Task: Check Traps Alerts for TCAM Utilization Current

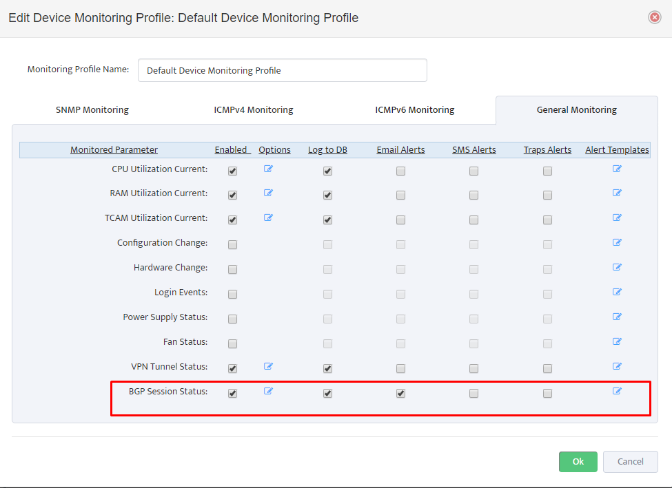Action: pyautogui.click(x=547, y=220)
